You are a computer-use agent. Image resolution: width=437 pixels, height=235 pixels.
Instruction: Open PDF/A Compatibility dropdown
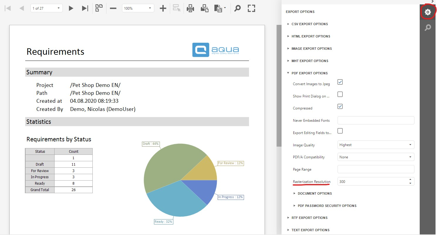click(x=376, y=157)
